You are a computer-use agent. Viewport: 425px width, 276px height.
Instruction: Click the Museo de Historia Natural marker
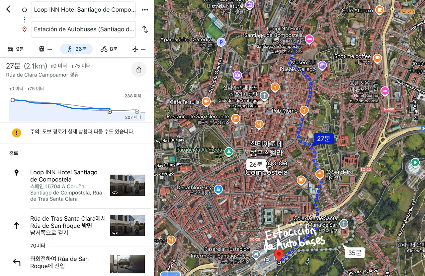tap(249, 5)
